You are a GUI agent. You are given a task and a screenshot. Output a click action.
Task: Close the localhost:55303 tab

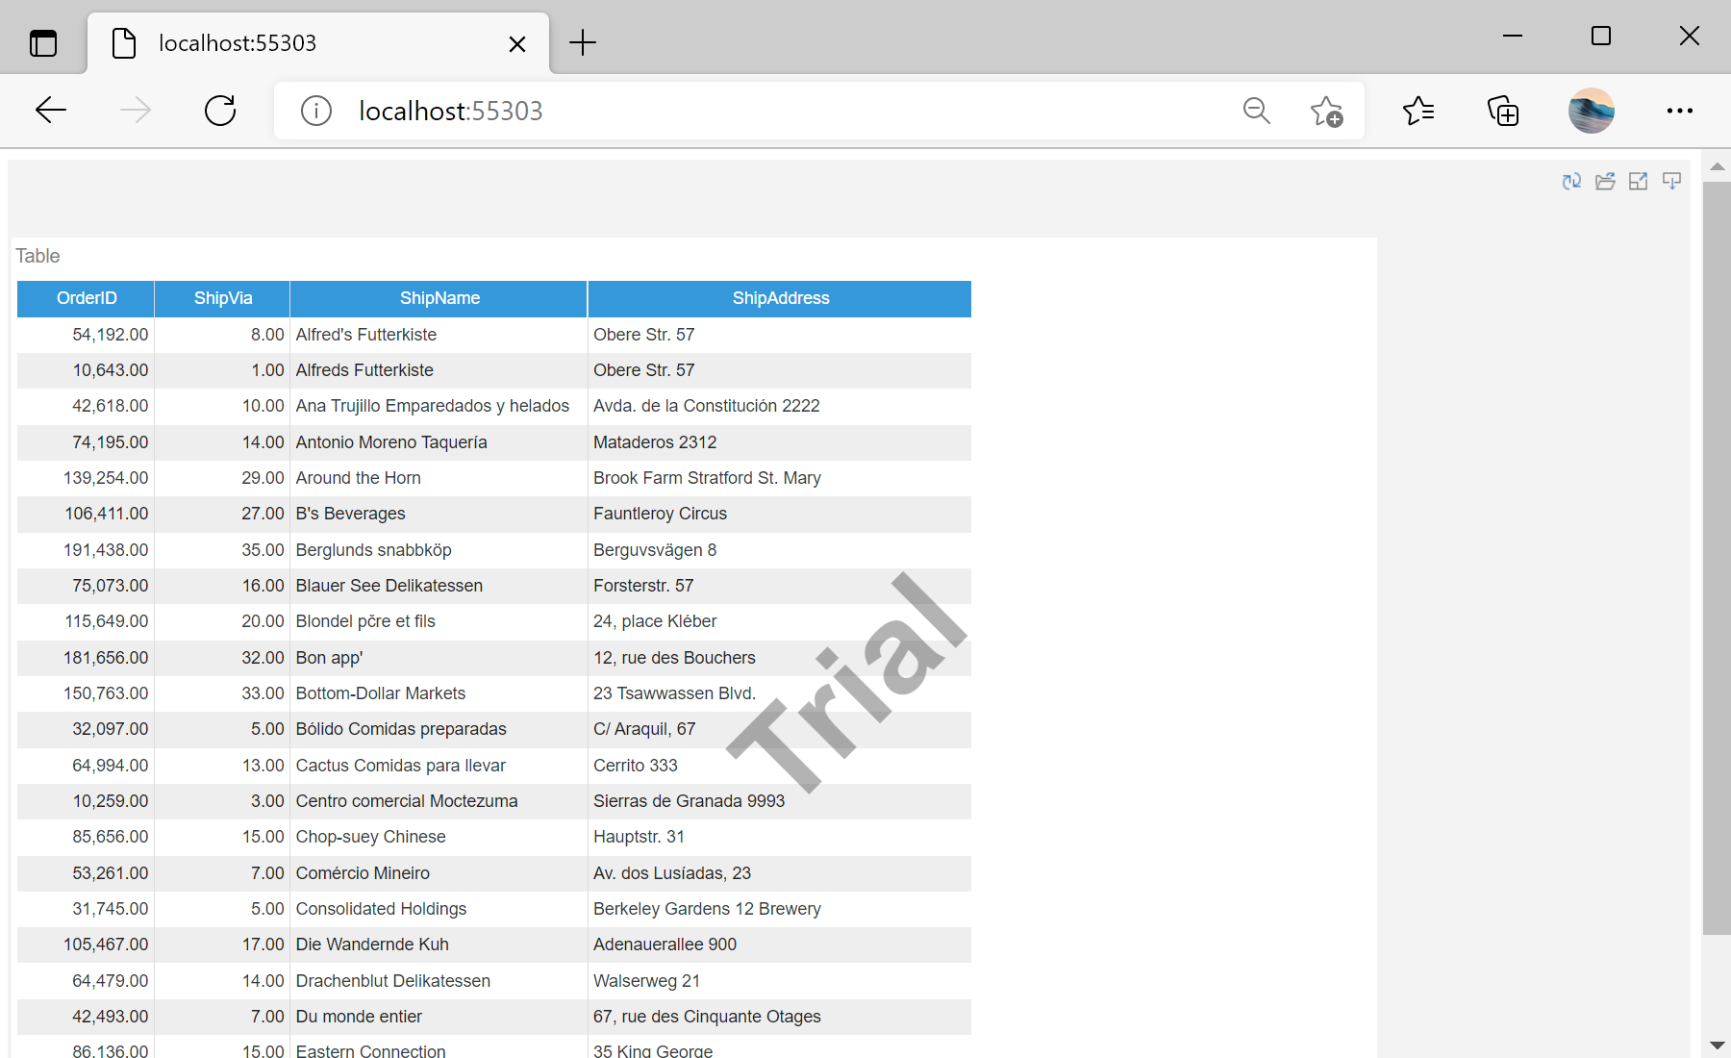pos(517,43)
